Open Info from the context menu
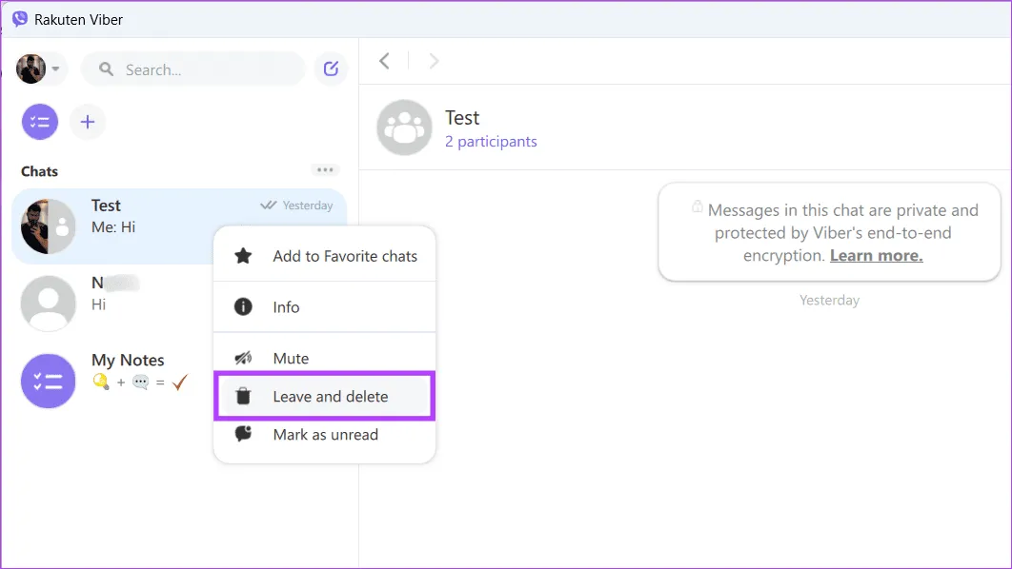 [286, 307]
